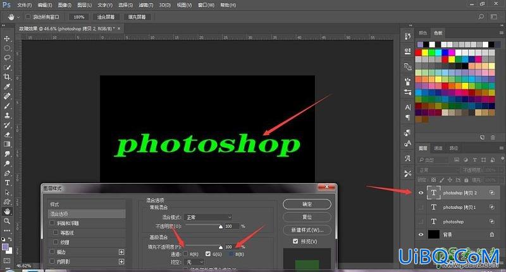Enable Bevel and Emboss checkbox
506x272 pixels.
pos(52,223)
